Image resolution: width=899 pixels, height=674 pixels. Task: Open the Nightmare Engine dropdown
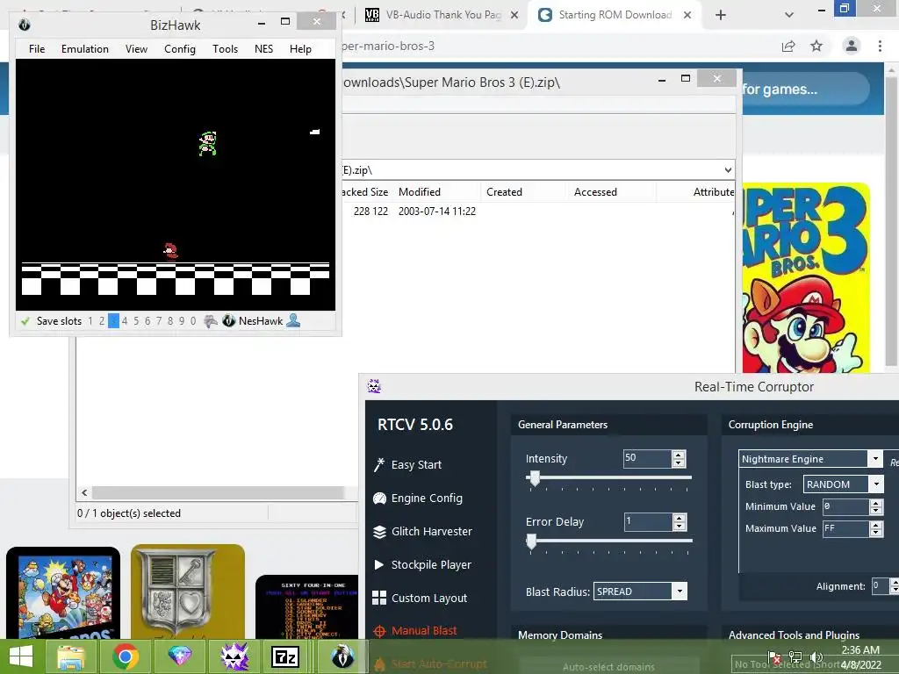click(x=875, y=458)
